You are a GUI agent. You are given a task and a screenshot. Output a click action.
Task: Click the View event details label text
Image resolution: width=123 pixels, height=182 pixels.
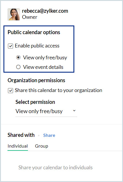pyautogui.click(x=43, y=67)
